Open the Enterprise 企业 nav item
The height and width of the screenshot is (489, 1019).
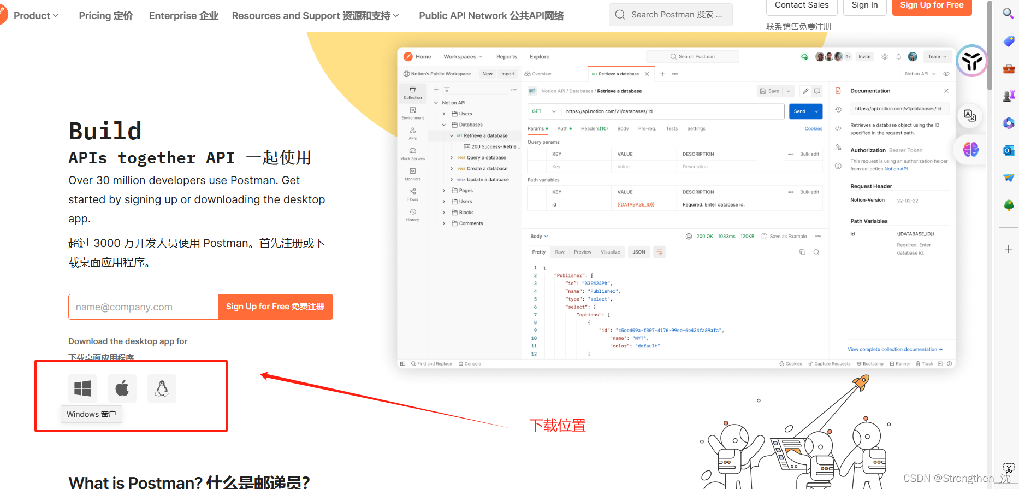[x=183, y=16]
